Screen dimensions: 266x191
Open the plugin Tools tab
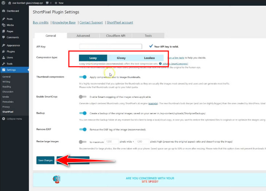148,36
